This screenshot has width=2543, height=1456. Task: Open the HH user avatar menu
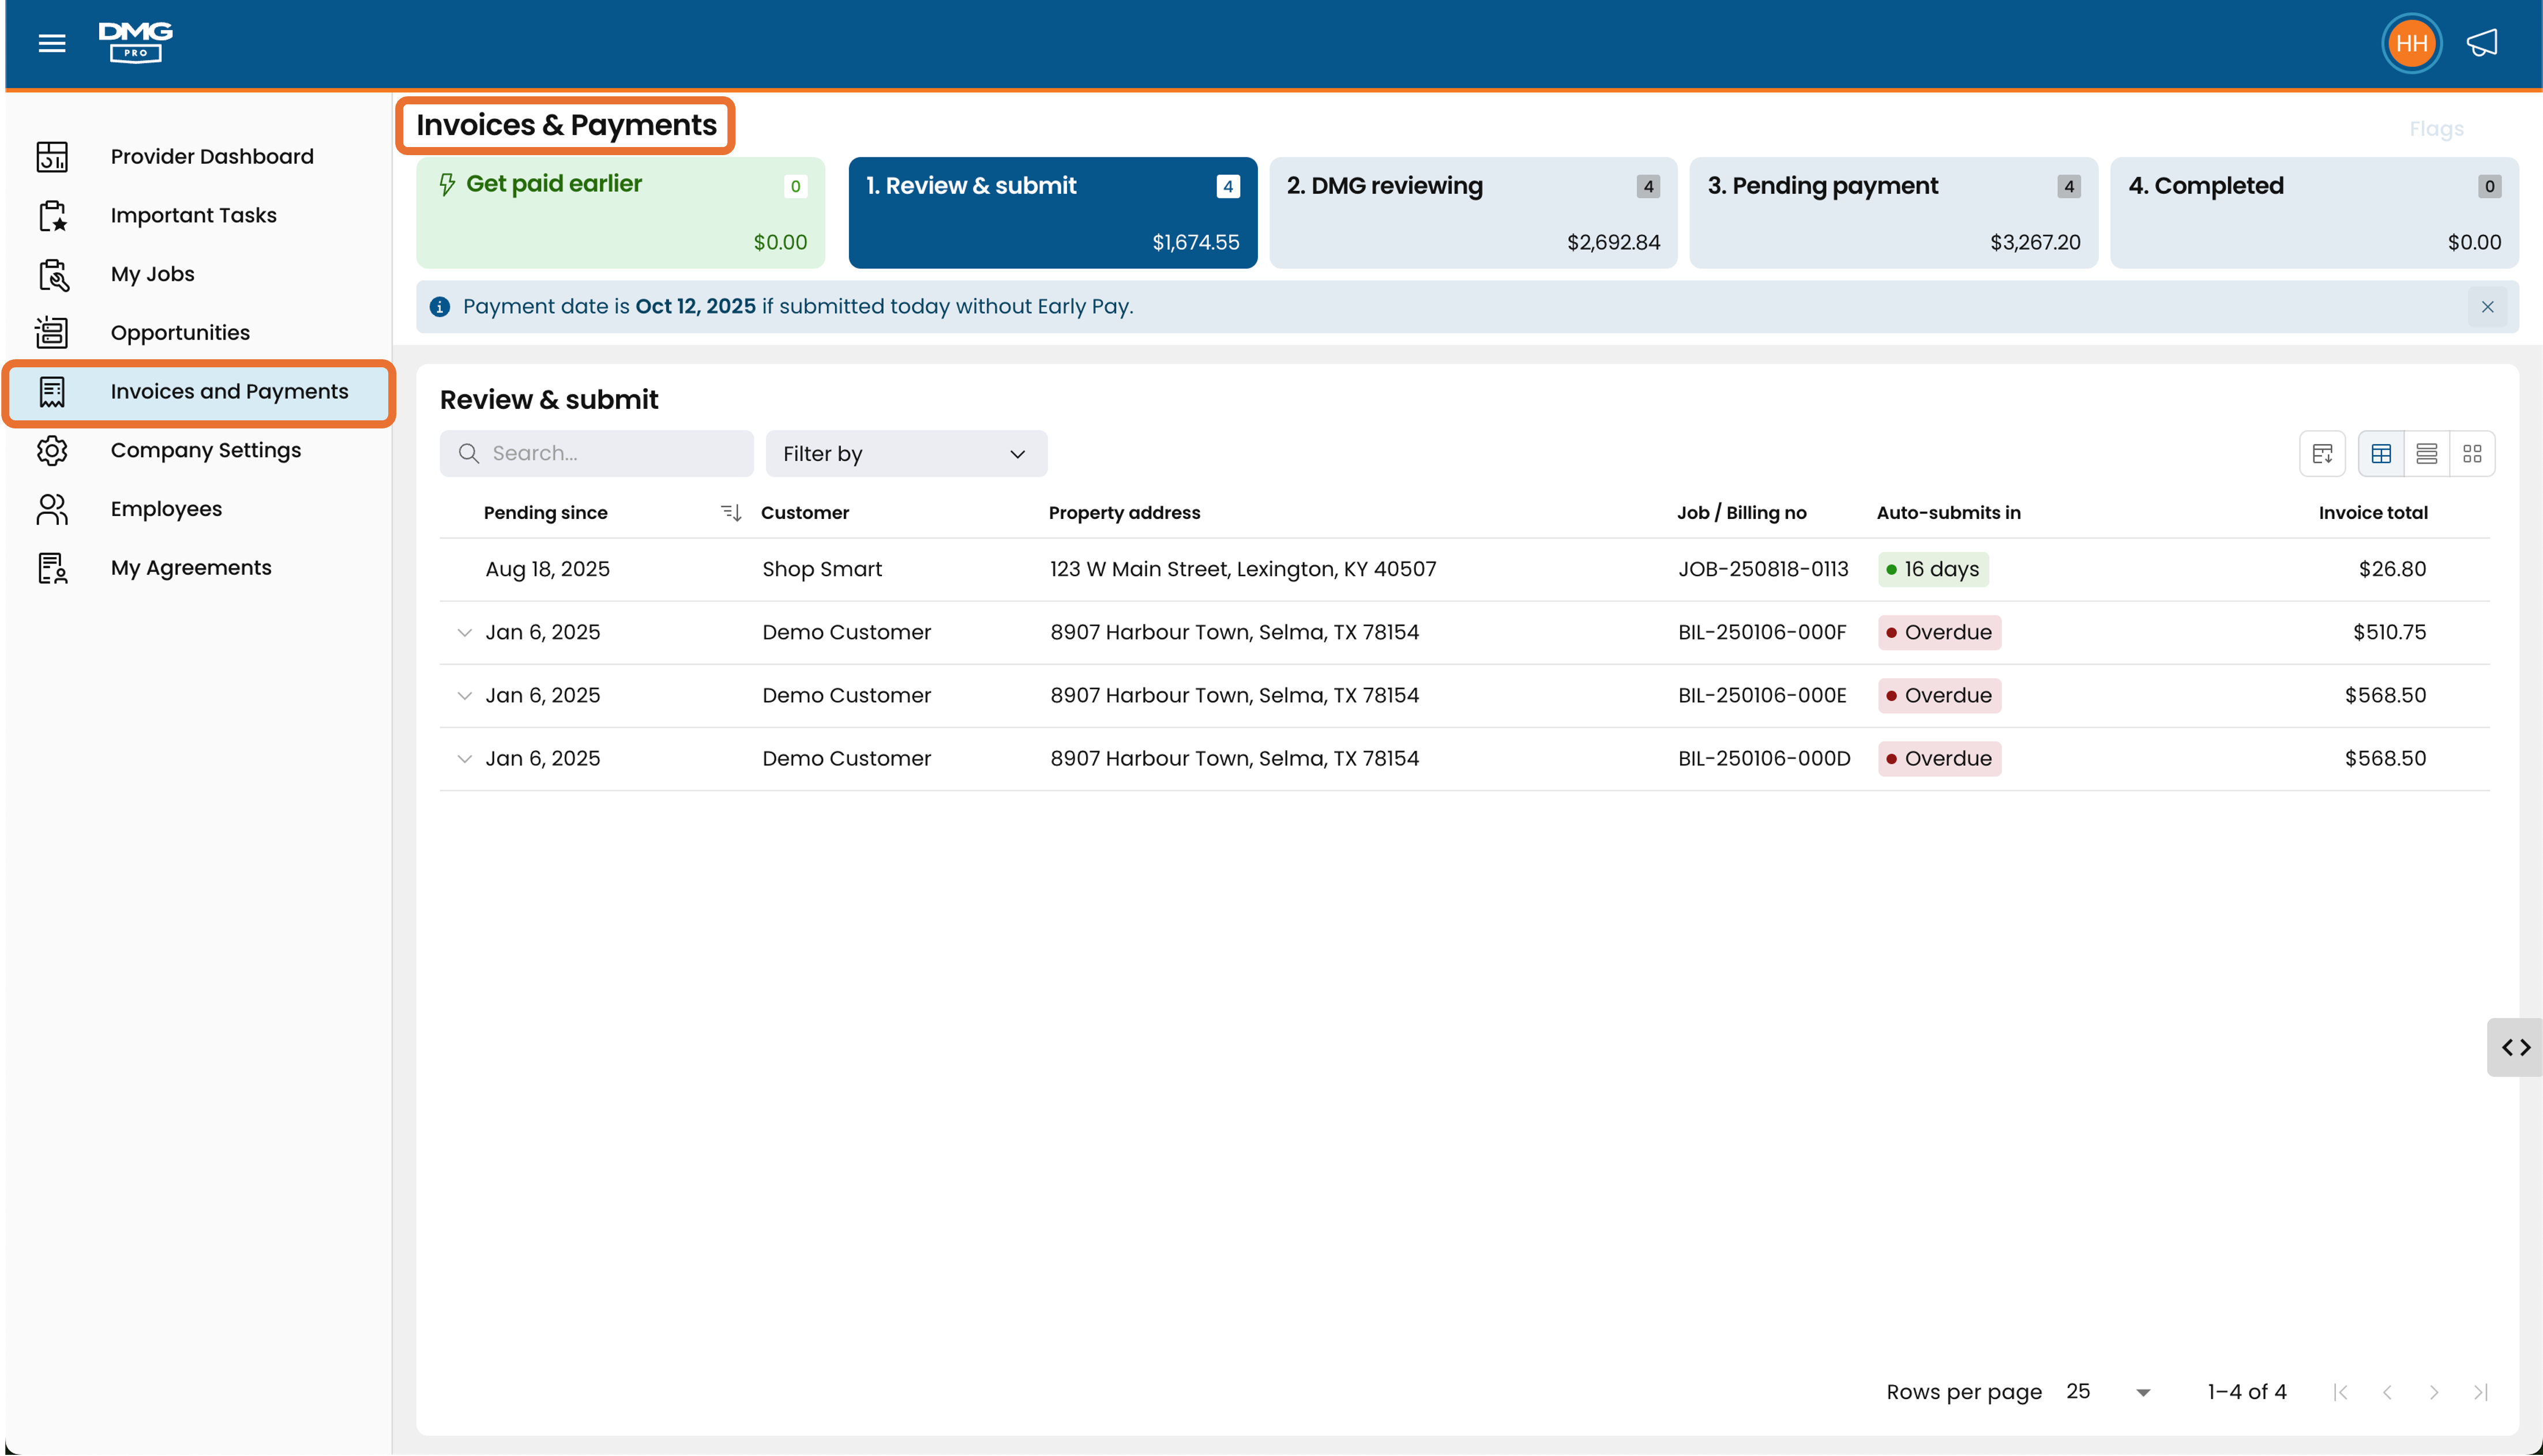pos(2411,43)
